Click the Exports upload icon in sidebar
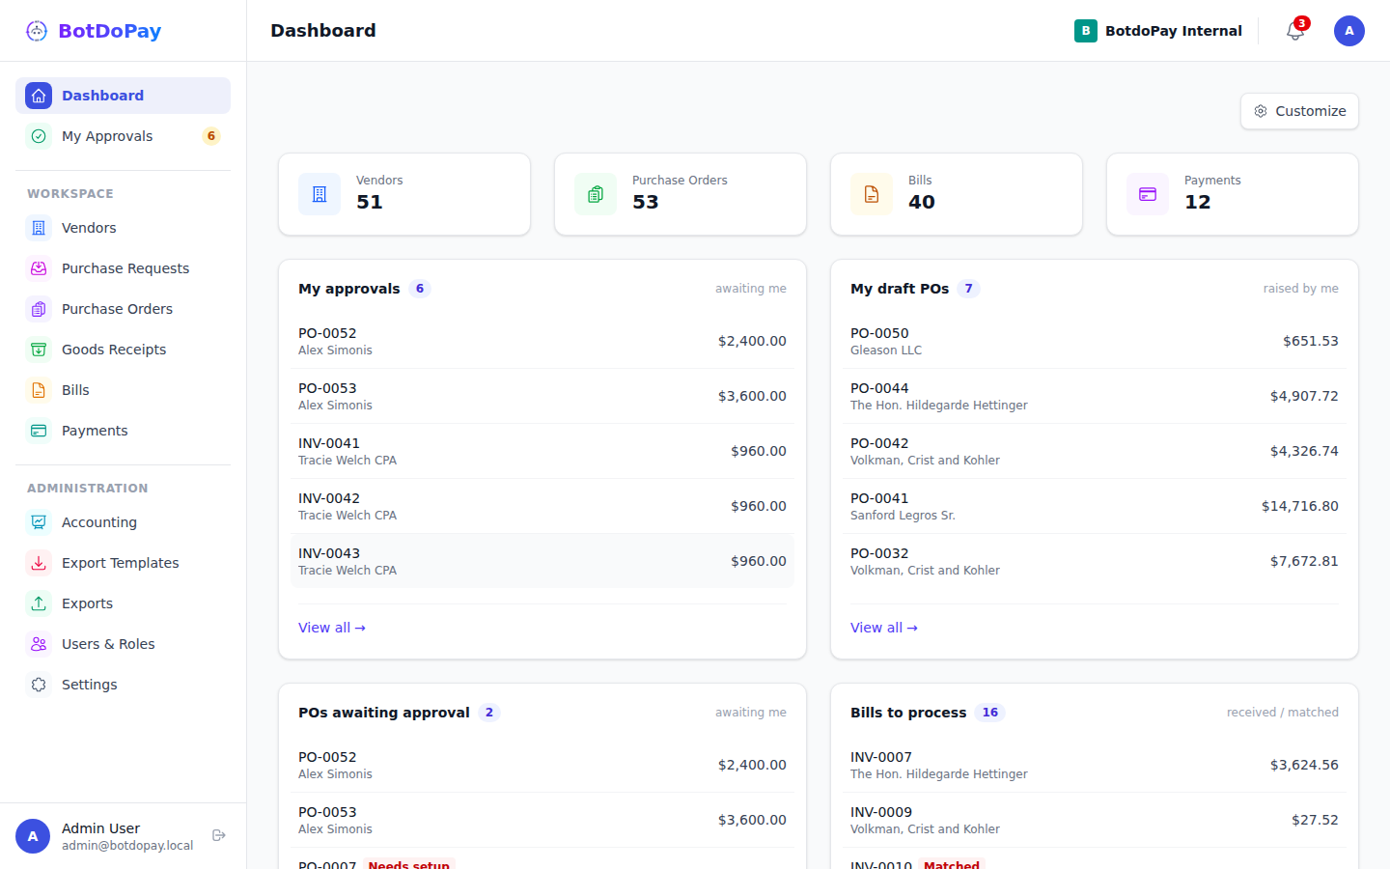 (x=39, y=603)
